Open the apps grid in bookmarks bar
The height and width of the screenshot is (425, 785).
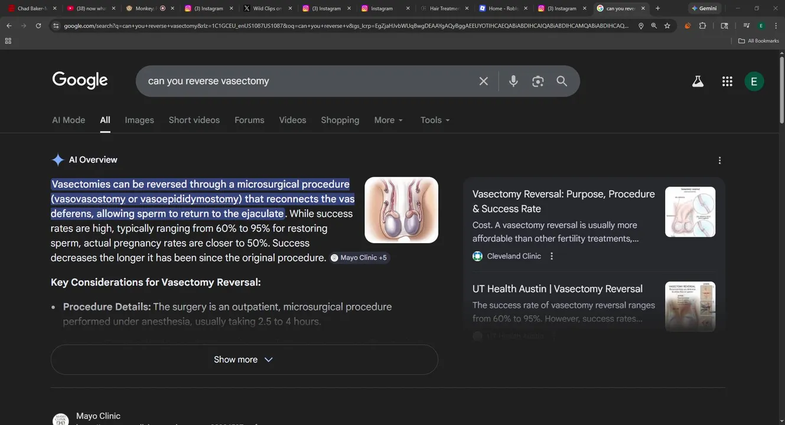click(8, 41)
